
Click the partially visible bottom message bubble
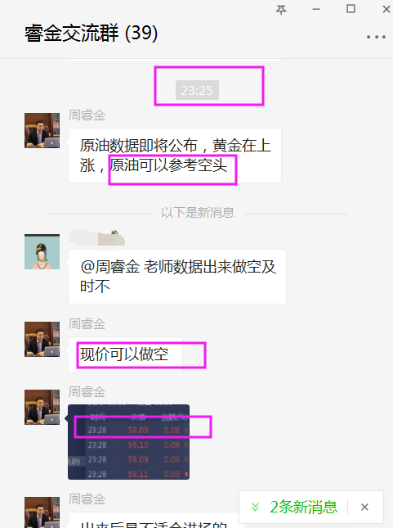(154, 521)
